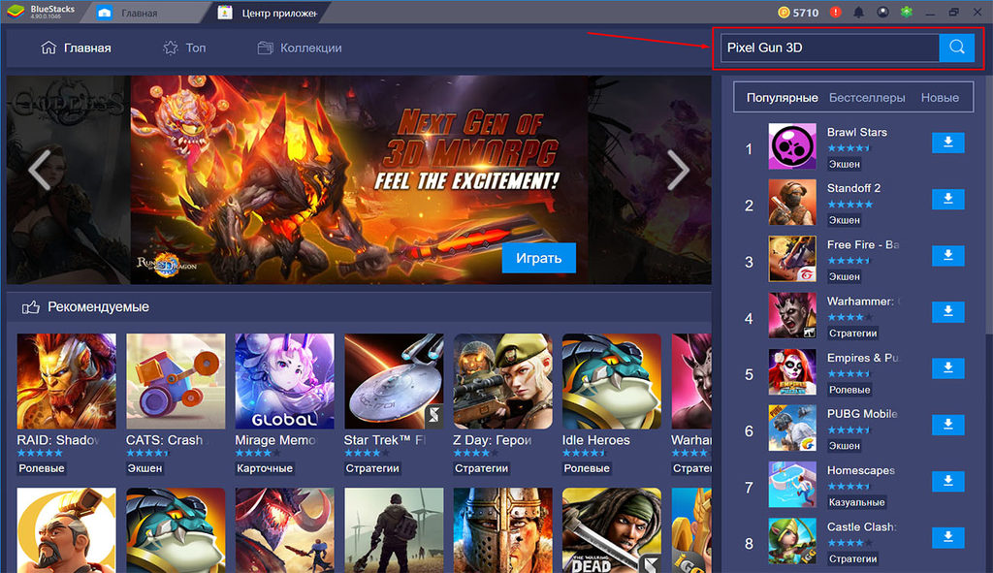Open the Idle Heroes game tile
The width and height of the screenshot is (993, 573).
coord(612,381)
